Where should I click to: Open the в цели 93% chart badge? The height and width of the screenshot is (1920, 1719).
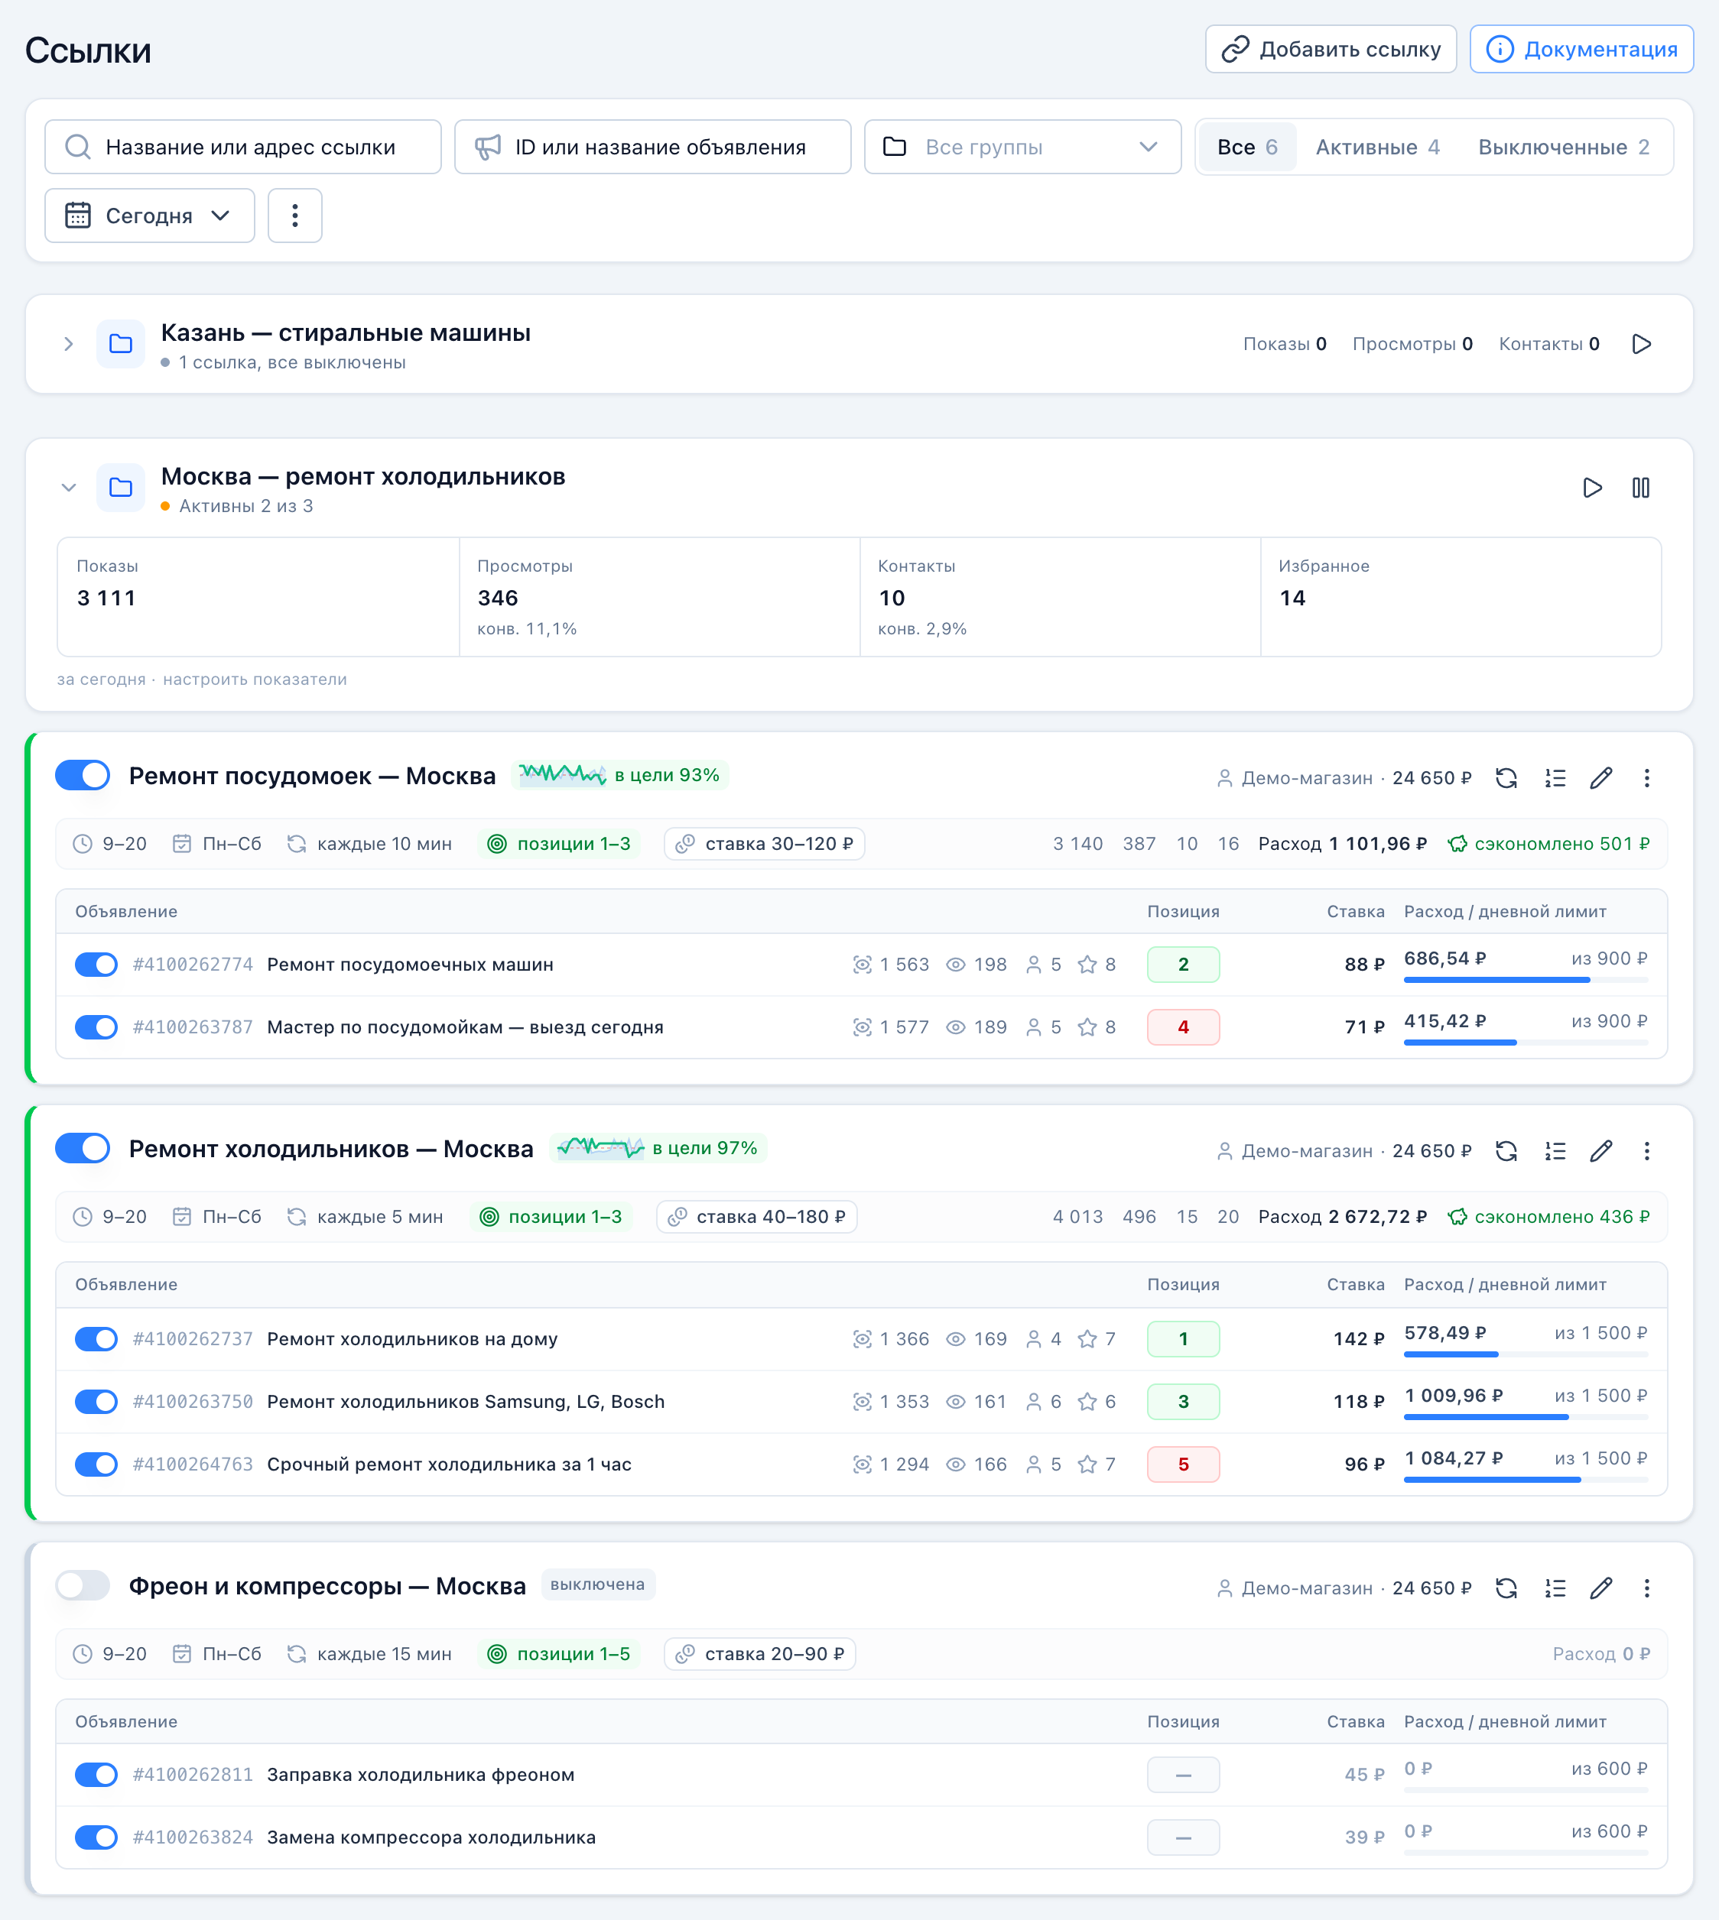click(x=619, y=775)
